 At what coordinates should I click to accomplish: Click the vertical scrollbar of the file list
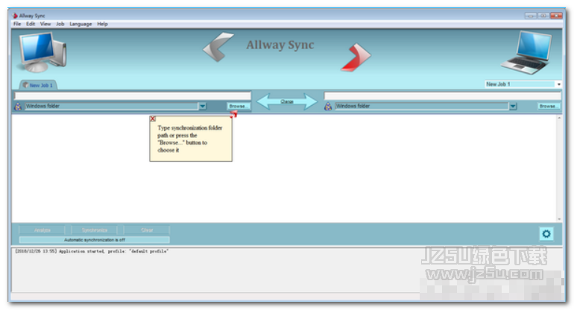coord(559,168)
